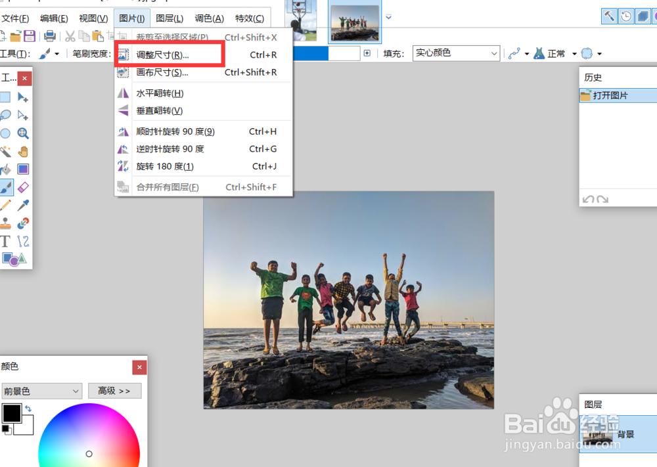
Task: Open the 调色(A) menu
Action: click(209, 18)
